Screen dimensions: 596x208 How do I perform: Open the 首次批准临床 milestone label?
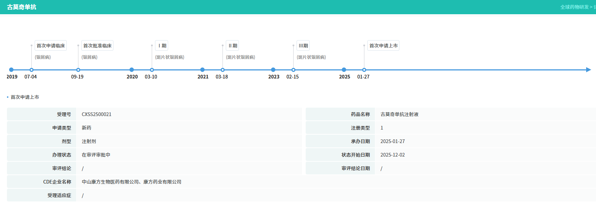click(97, 46)
